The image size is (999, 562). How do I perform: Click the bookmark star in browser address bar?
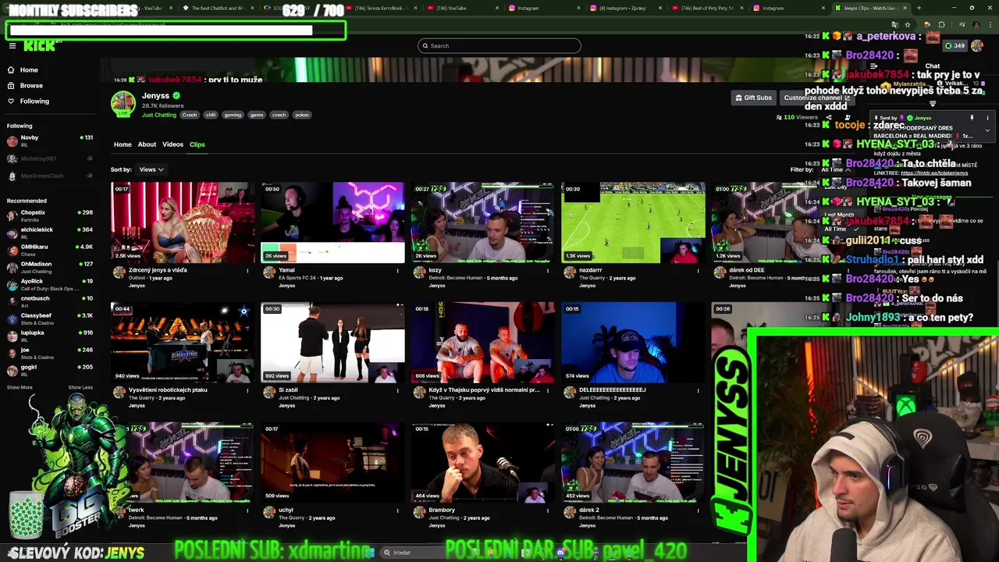[x=908, y=25]
